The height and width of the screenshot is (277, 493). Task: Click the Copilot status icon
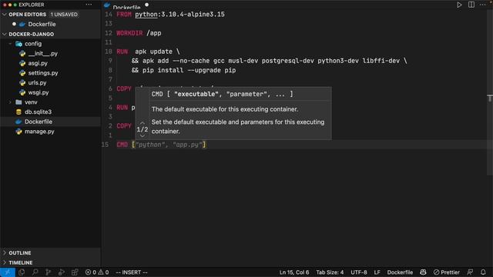coord(423,272)
